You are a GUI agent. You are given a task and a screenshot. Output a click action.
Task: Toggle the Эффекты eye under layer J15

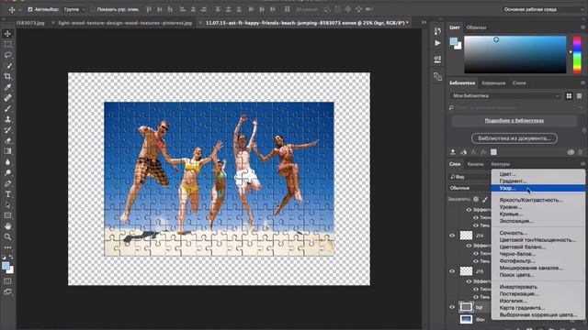pos(469,281)
